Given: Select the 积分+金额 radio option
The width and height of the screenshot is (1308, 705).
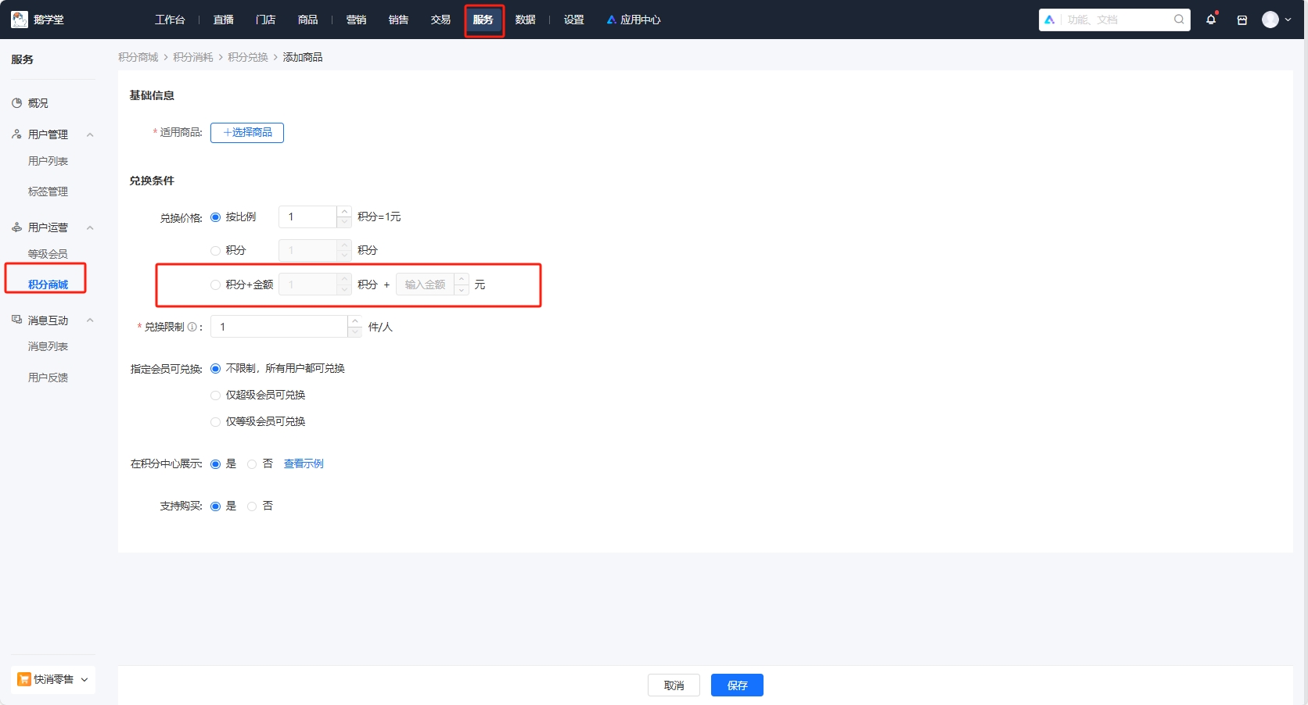Looking at the screenshot, I should point(216,285).
